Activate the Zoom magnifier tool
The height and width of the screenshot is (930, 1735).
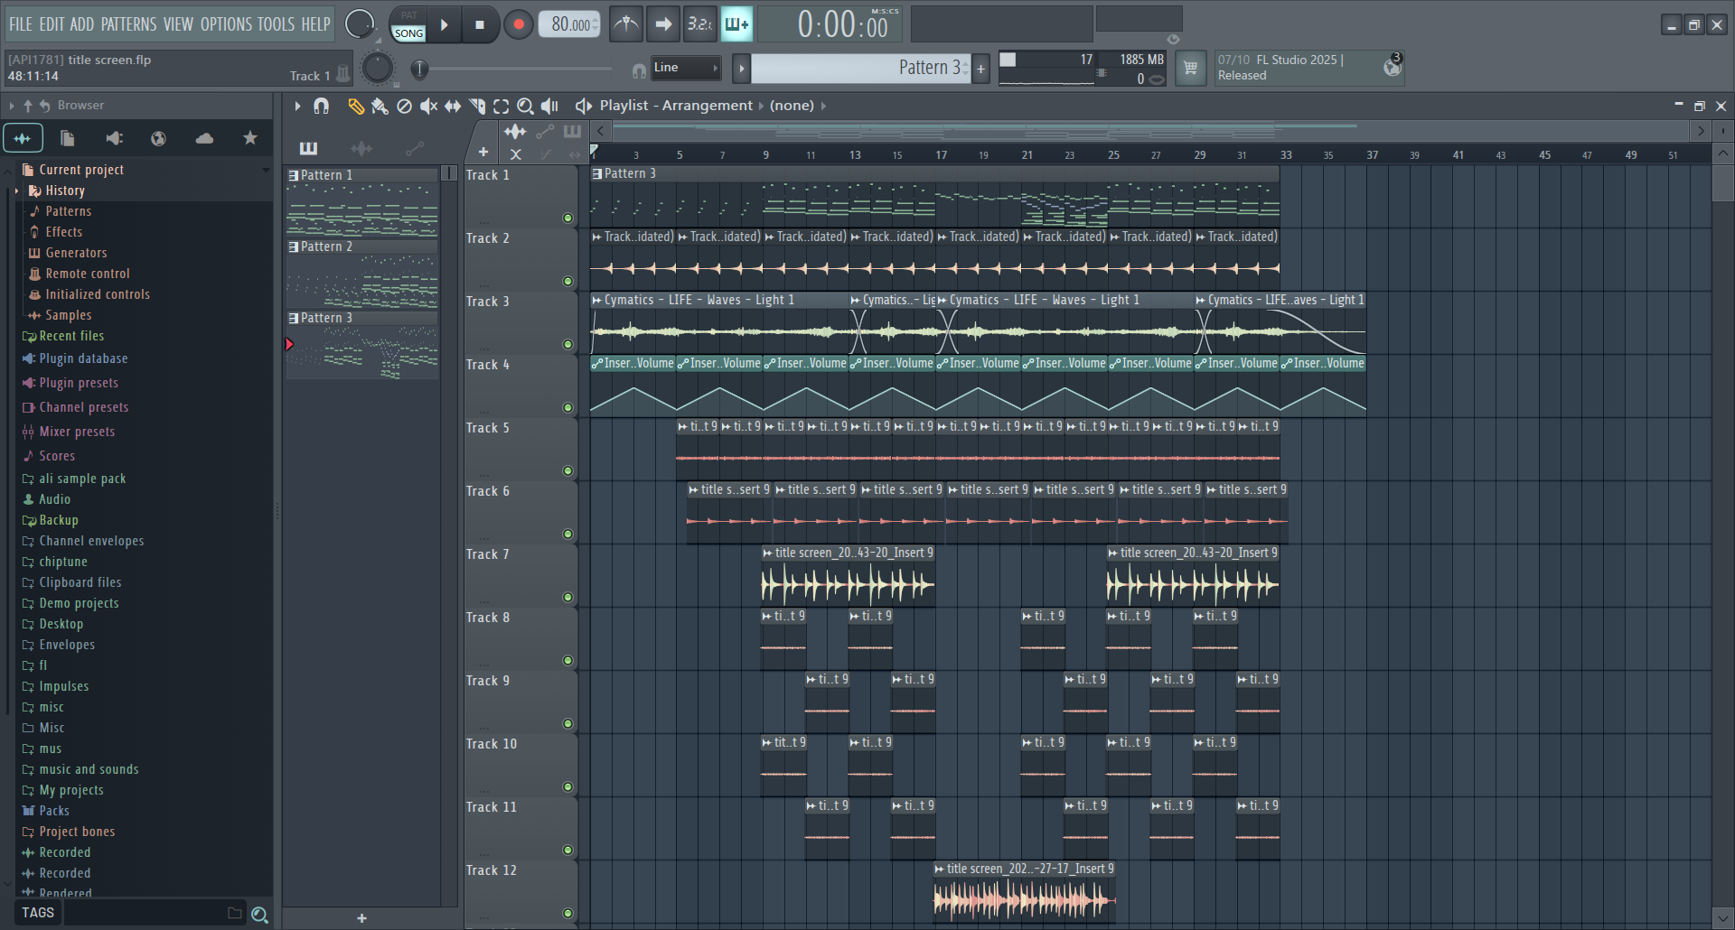tap(525, 107)
